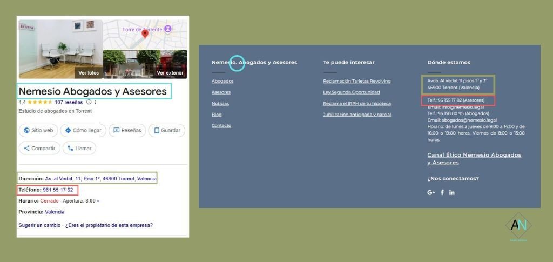The height and width of the screenshot is (262, 553).
Task: Open the Google+ social icon in footer
Action: click(431, 192)
